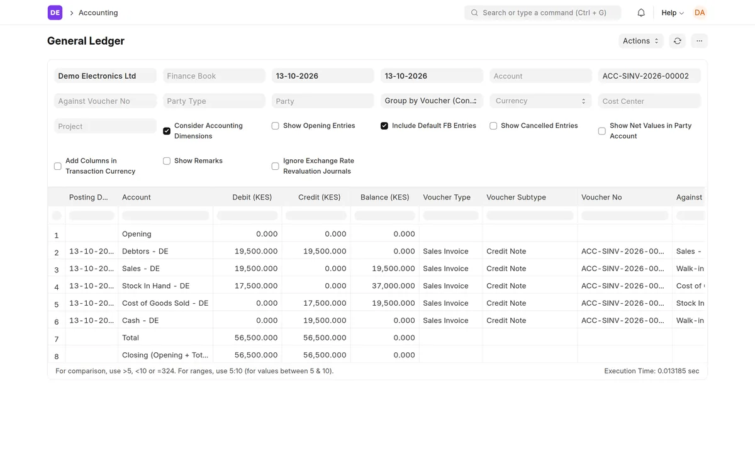The width and height of the screenshot is (755, 453).
Task: Enable Show Opening Entries
Action: 275,126
